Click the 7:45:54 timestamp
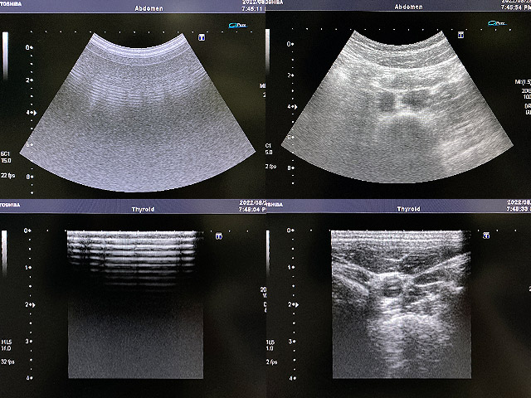 516,7
